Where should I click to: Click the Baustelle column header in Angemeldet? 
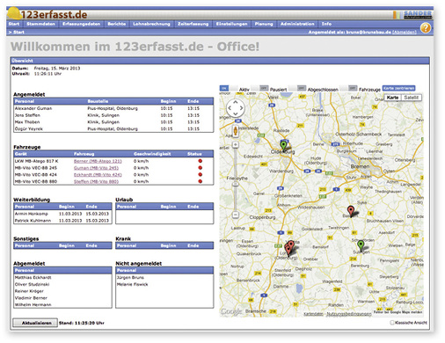pyautogui.click(x=98, y=101)
